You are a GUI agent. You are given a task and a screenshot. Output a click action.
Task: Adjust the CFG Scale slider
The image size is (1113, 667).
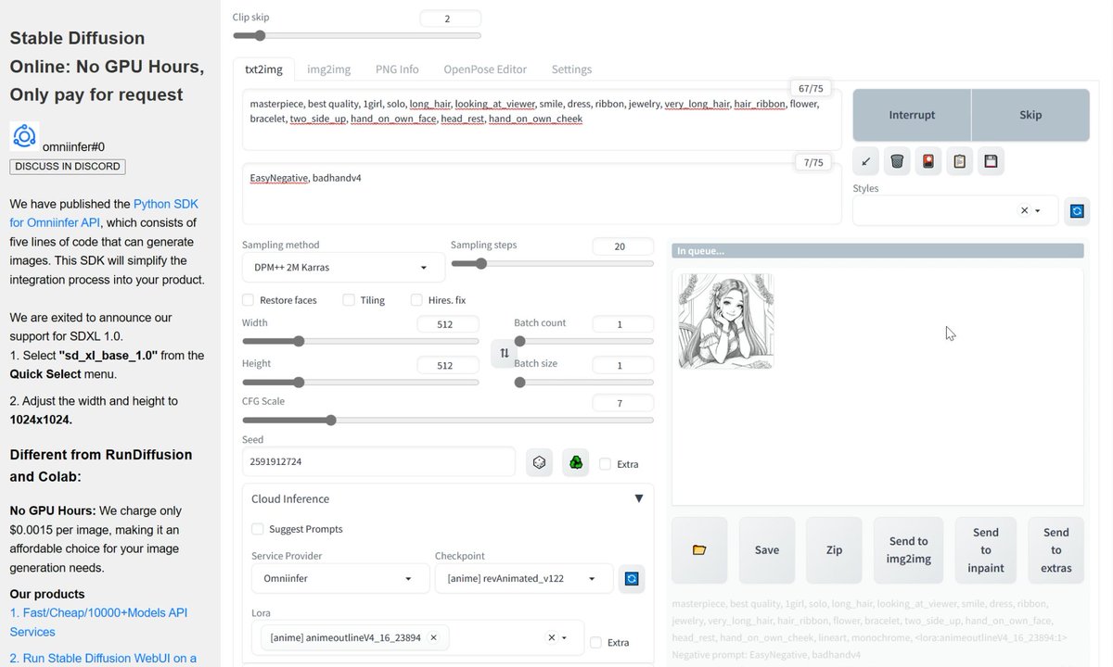pos(448,420)
